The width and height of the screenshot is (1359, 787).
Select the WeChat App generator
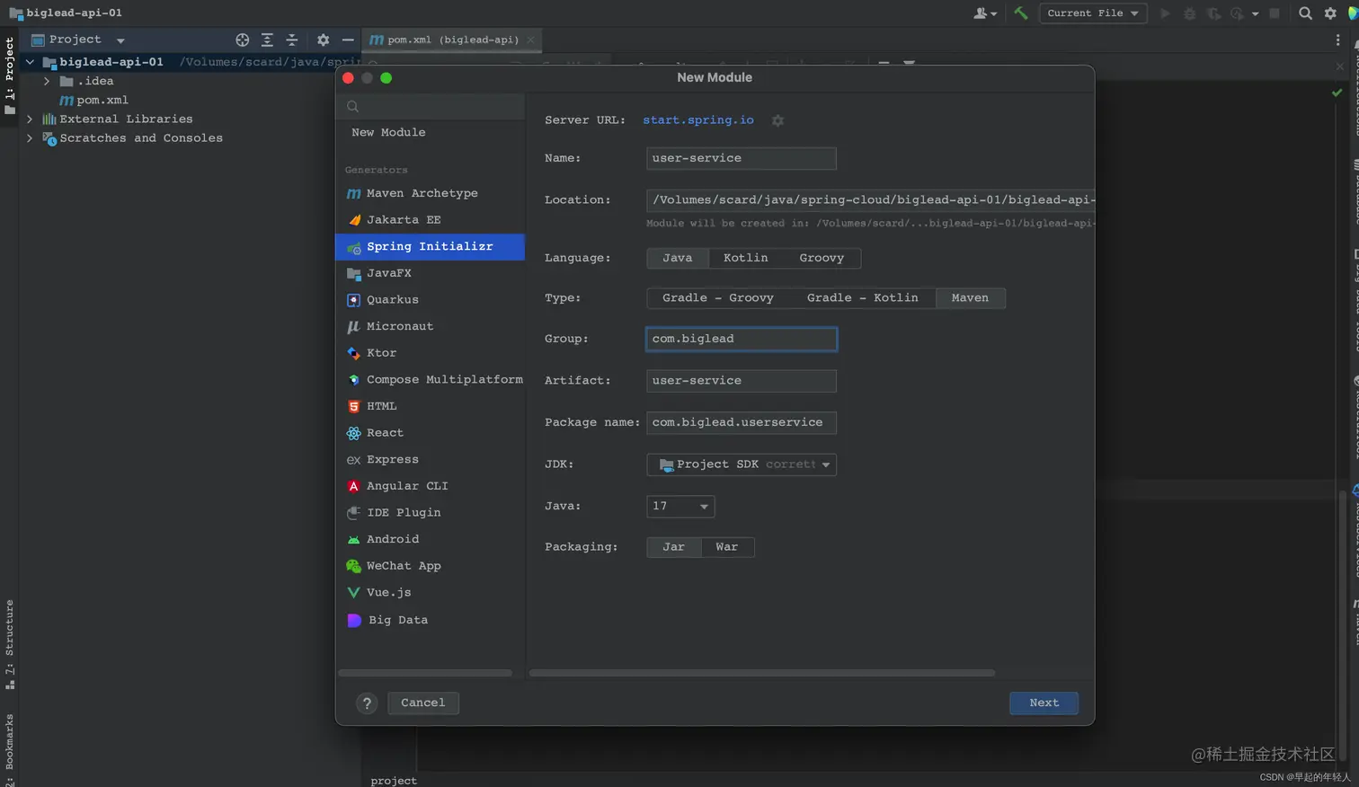[x=430, y=566]
